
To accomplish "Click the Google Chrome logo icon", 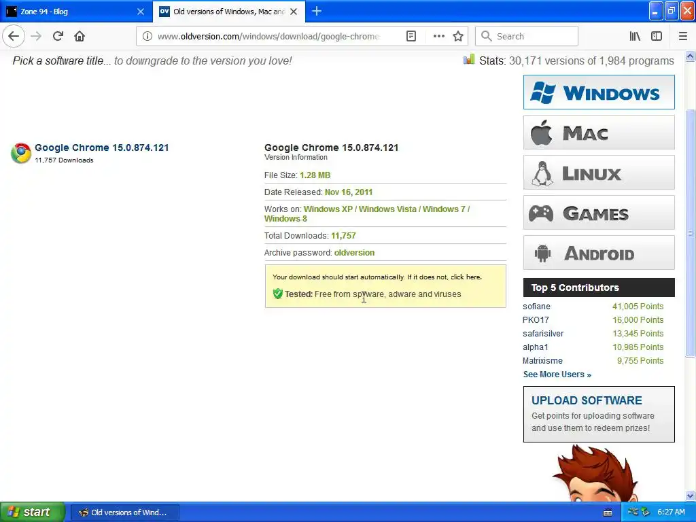I will tap(21, 153).
